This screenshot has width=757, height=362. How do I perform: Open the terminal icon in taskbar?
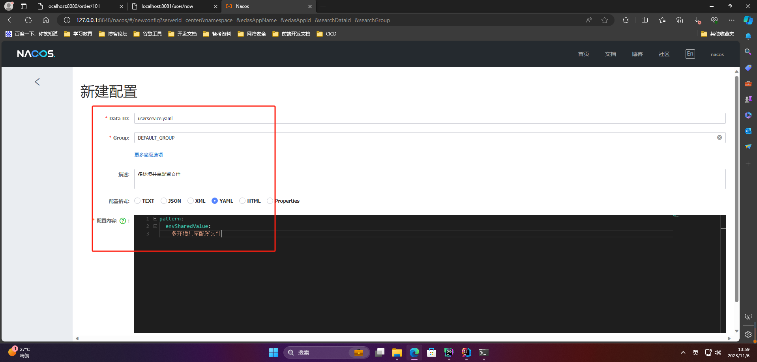(x=483, y=353)
